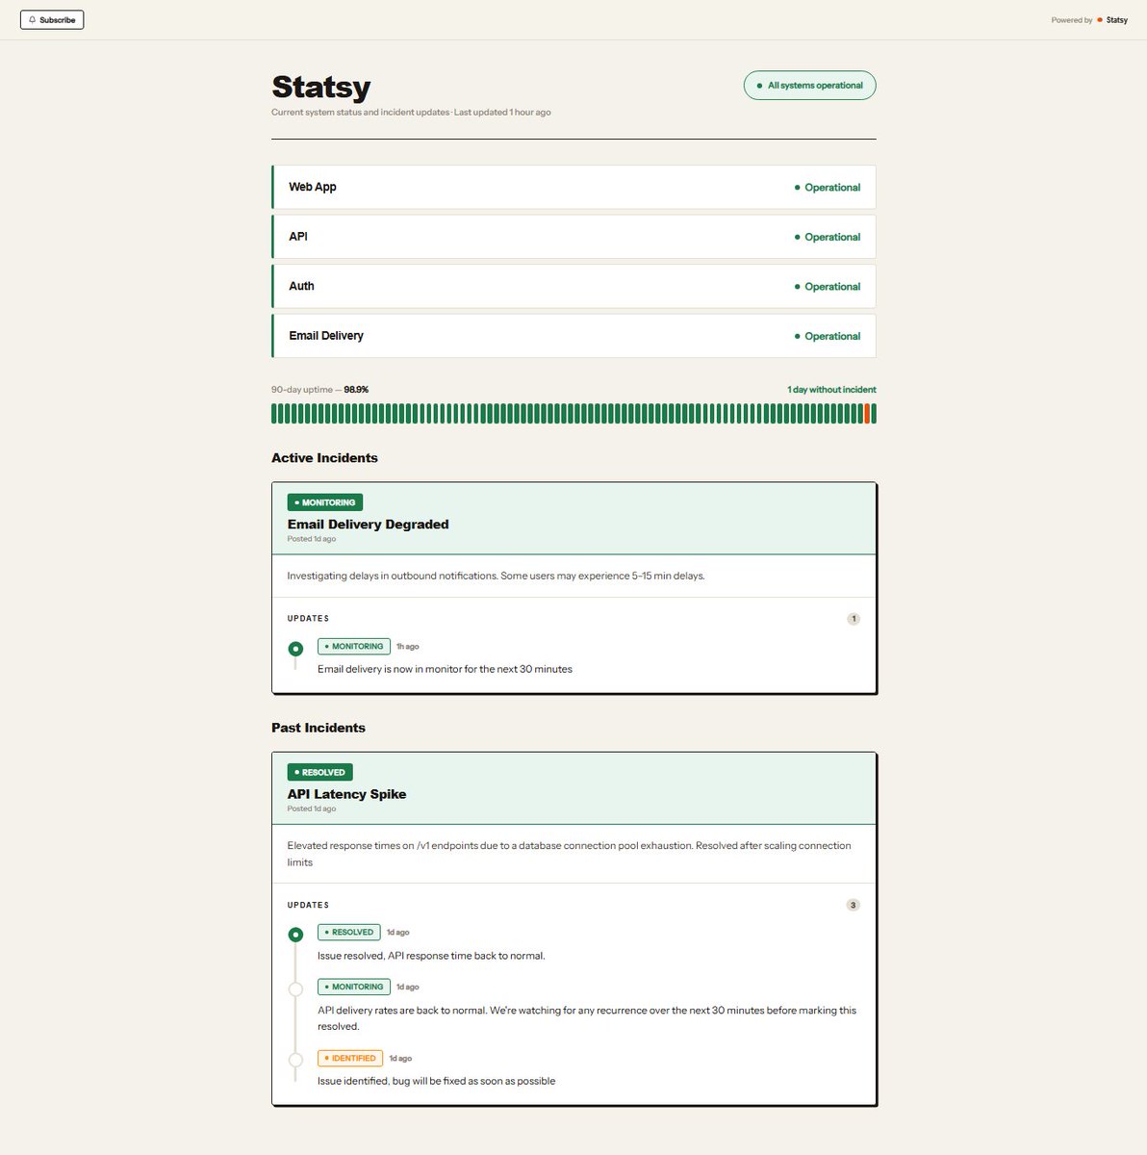Image resolution: width=1147 pixels, height=1155 pixels.
Task: Click the Elevated response times description
Action: (569, 854)
